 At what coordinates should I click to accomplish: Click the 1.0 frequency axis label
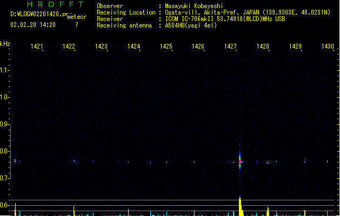(x=4, y=97)
